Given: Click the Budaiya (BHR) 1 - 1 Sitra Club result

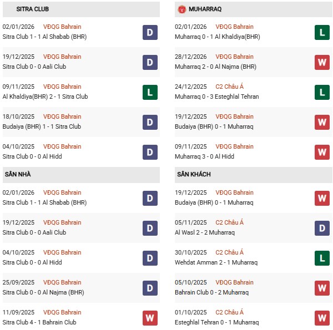Looking at the screenshot, I should tap(42, 126).
